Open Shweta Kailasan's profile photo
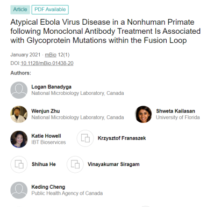 coord(143,114)
